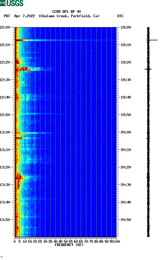The width and height of the screenshot is (161, 260).
Task: Click the 13:50 PDT time label
Action: pos(5,220)
